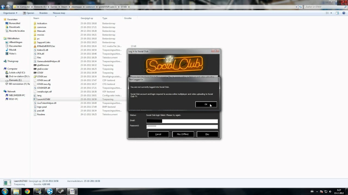Open Recente locaties in the sidebar

tap(17, 31)
